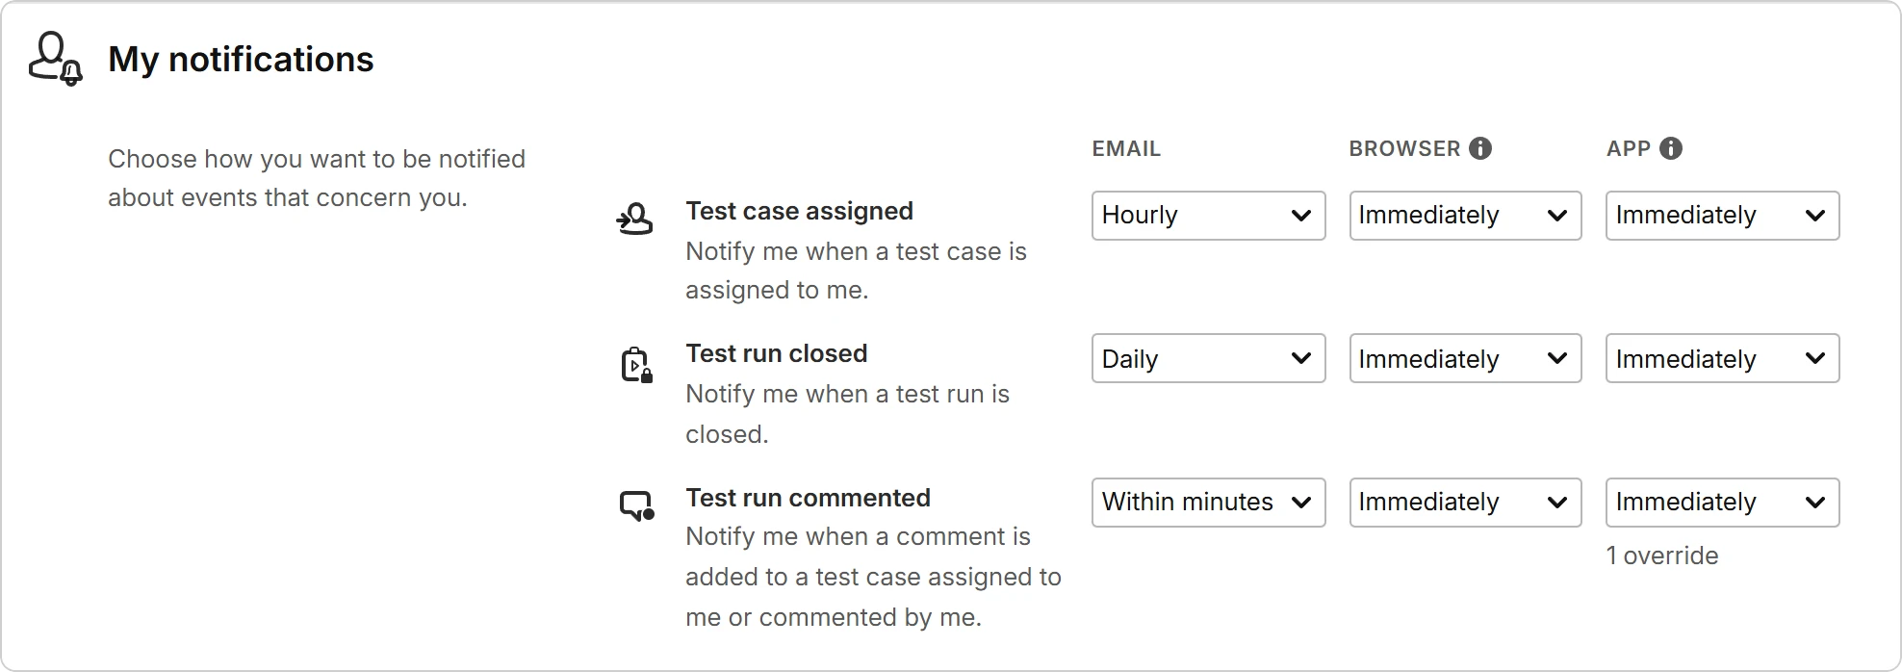The width and height of the screenshot is (1902, 672).
Task: Open Browser dropdown for Test run commented
Action: (1465, 503)
